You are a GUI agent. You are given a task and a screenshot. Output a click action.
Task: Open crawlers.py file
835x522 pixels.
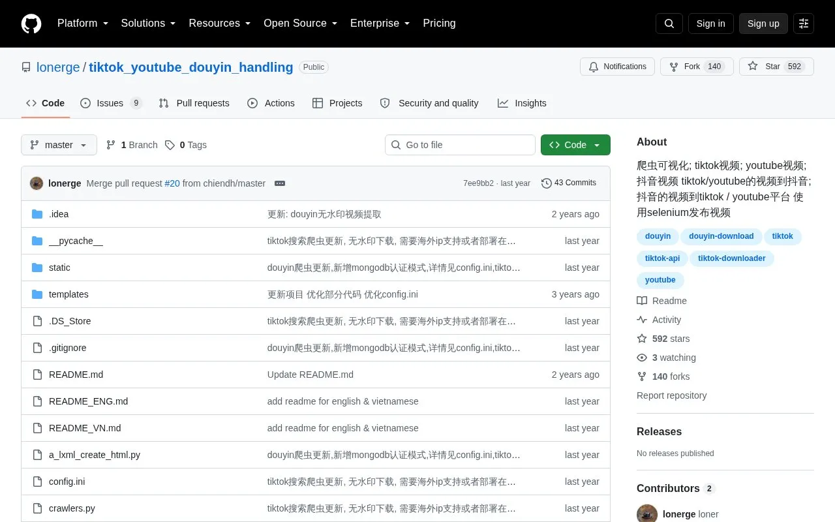click(x=72, y=508)
